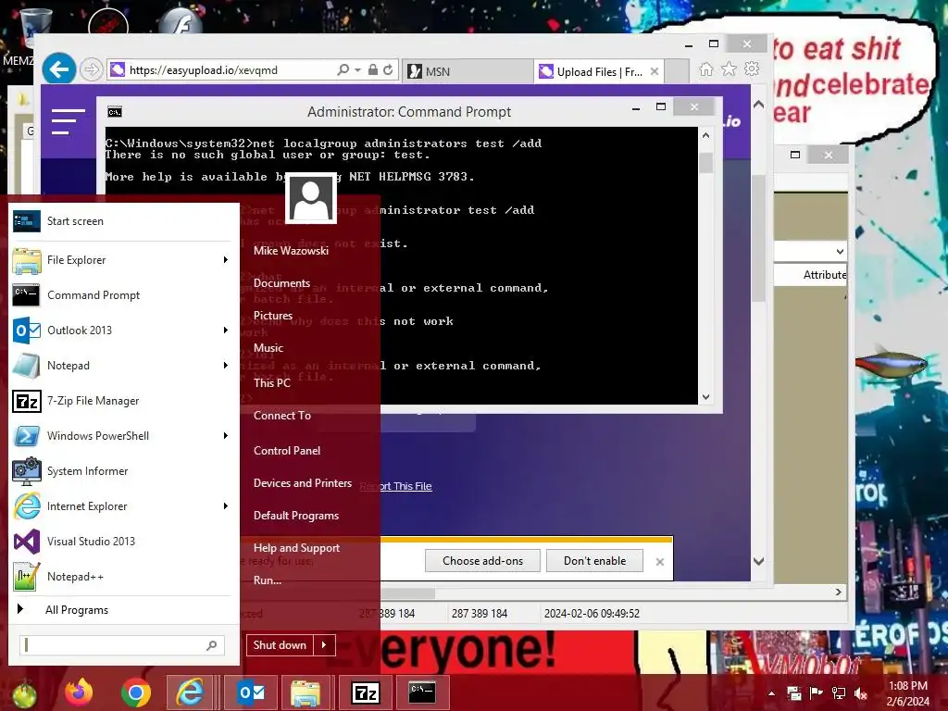Image resolution: width=948 pixels, height=711 pixels.
Task: Click the search magnifier in start menu
Action: [212, 645]
